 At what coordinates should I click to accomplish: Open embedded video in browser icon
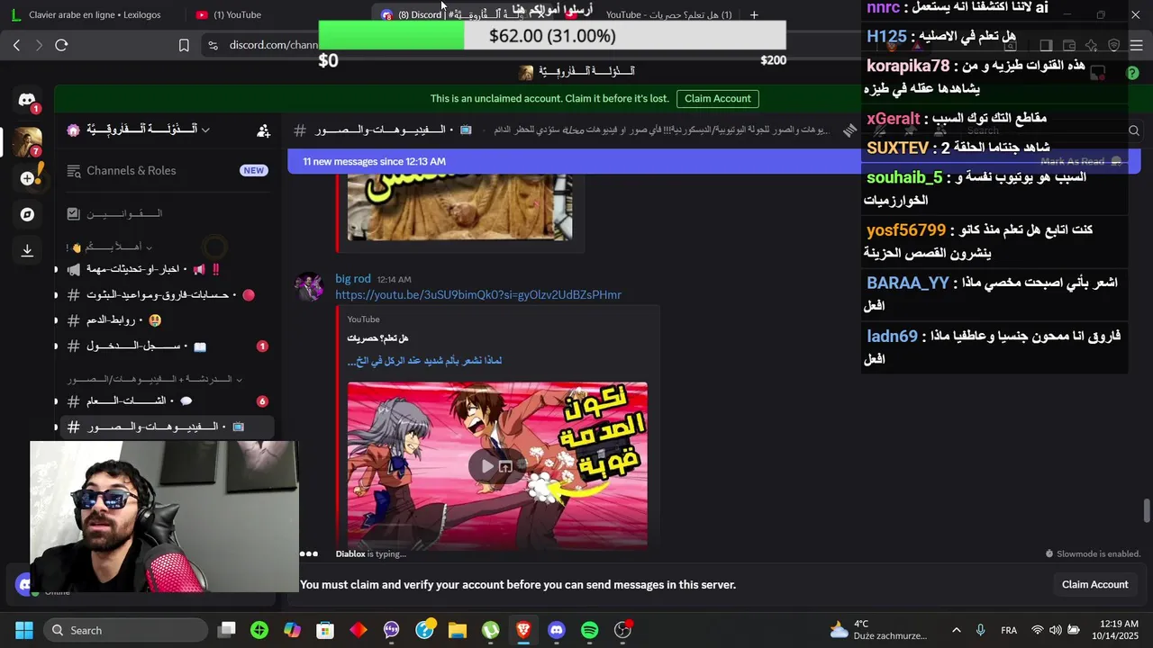click(505, 465)
